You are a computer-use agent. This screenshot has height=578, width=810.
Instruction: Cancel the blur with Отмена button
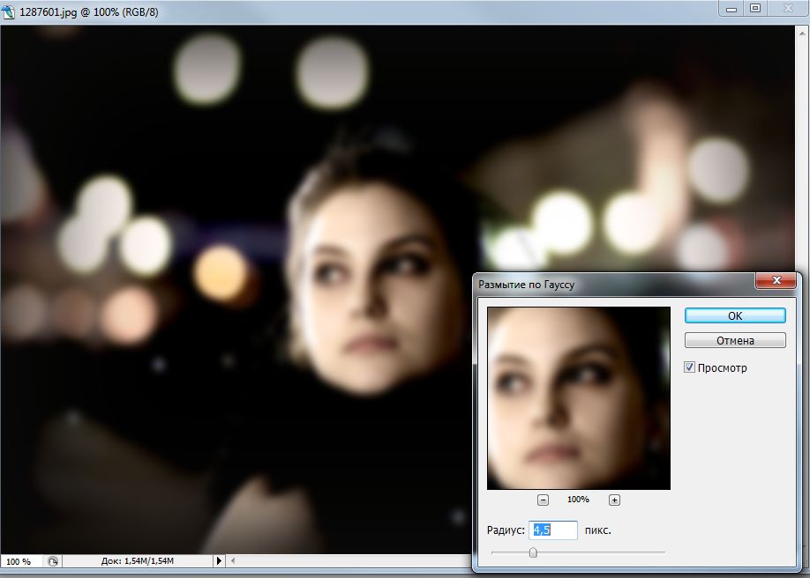pos(735,341)
